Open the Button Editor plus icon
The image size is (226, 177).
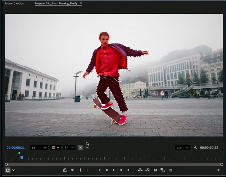(x=219, y=170)
